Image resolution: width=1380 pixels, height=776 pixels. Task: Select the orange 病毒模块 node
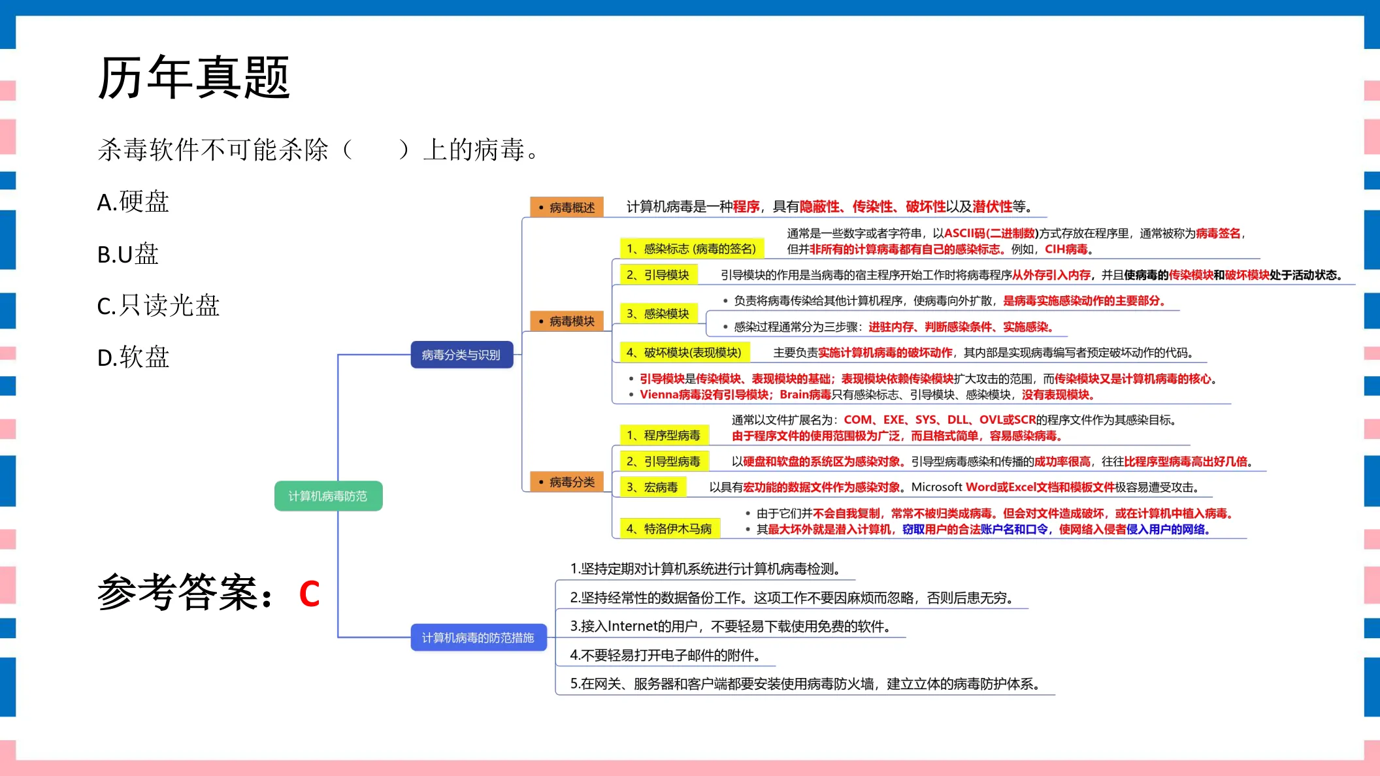tap(567, 321)
